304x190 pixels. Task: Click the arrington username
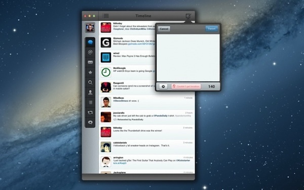[x=118, y=158]
